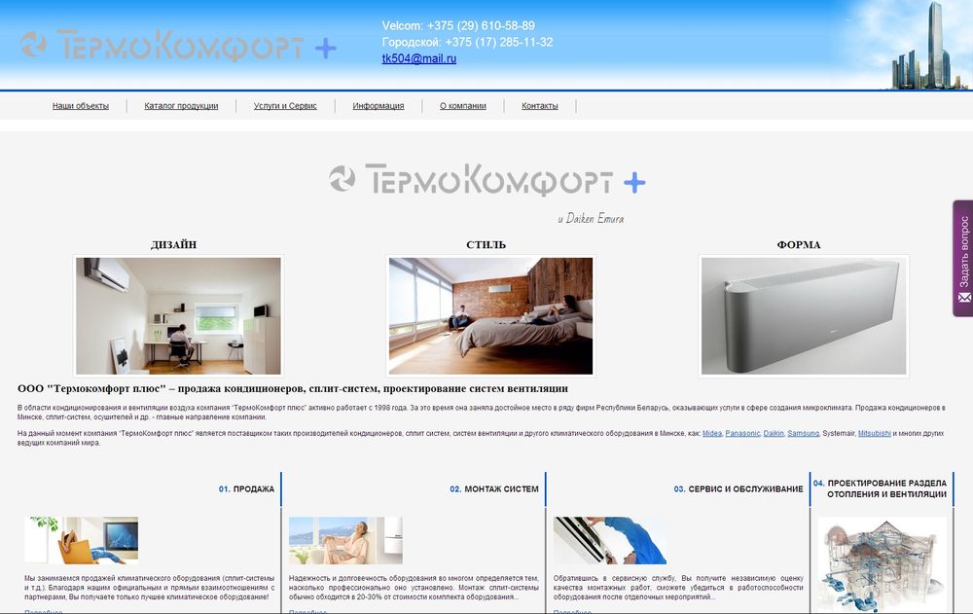Click the ДИЗАЙН caption above the photo
Screen dimensions: 973x614
pyautogui.click(x=174, y=244)
